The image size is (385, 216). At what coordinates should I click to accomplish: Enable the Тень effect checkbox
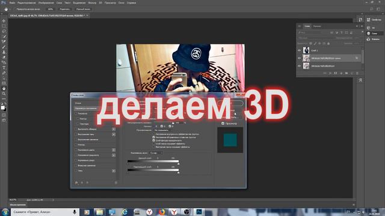76,170
